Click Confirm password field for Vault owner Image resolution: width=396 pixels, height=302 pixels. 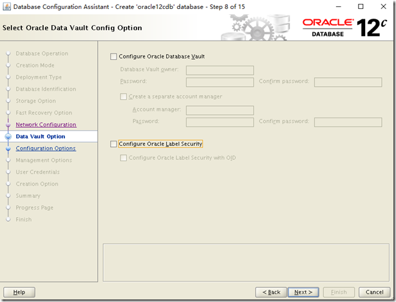coord(348,82)
